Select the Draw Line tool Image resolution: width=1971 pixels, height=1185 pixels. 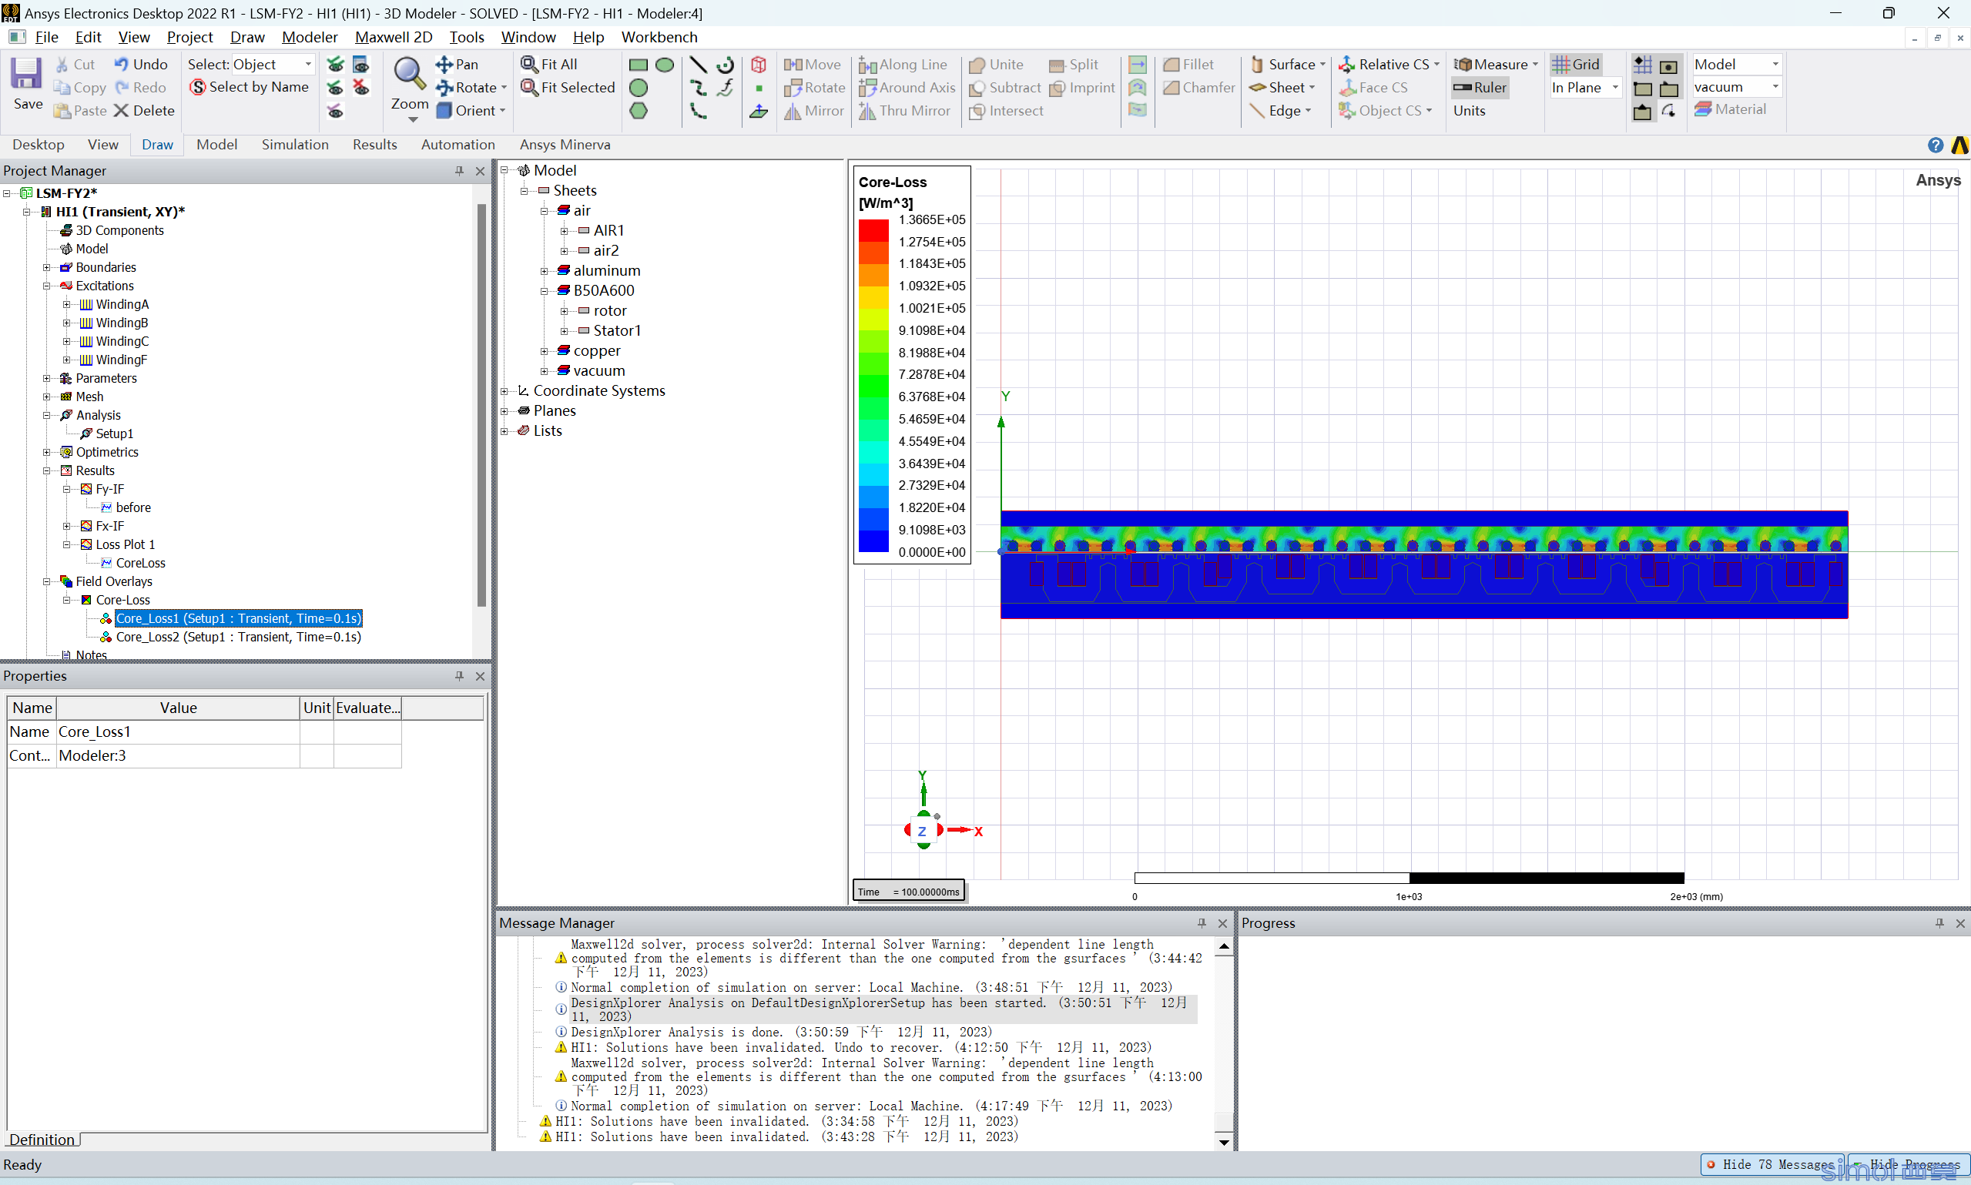click(698, 65)
